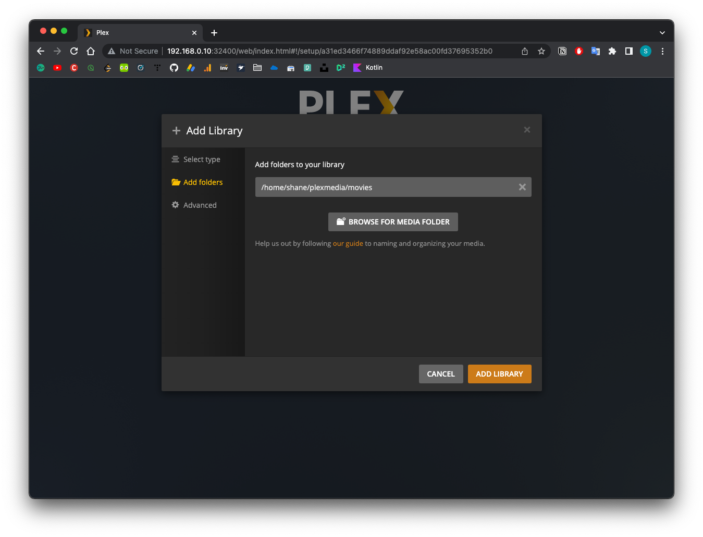
Task: Go to the Add folders step
Action: (x=197, y=182)
